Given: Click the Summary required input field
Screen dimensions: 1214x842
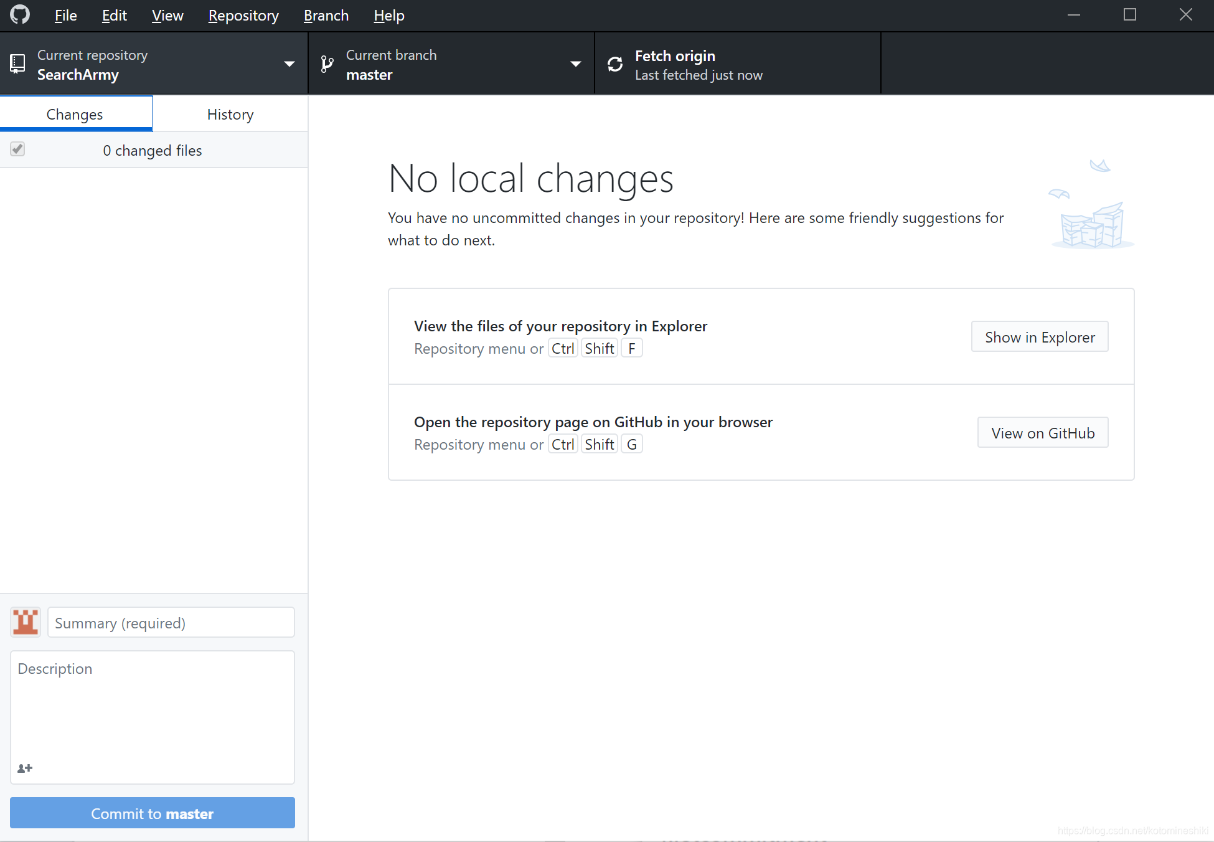Looking at the screenshot, I should 172,622.
